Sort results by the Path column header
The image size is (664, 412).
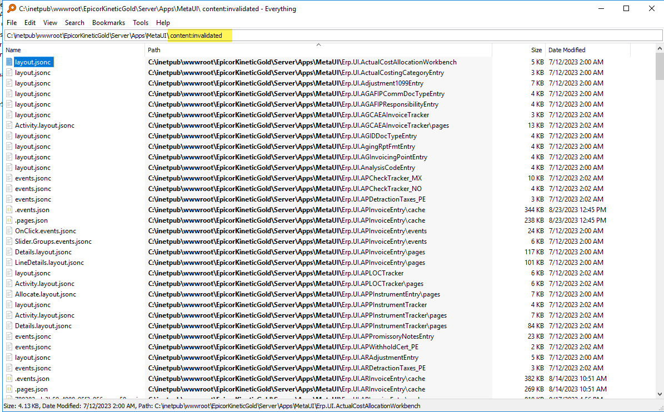(318, 50)
